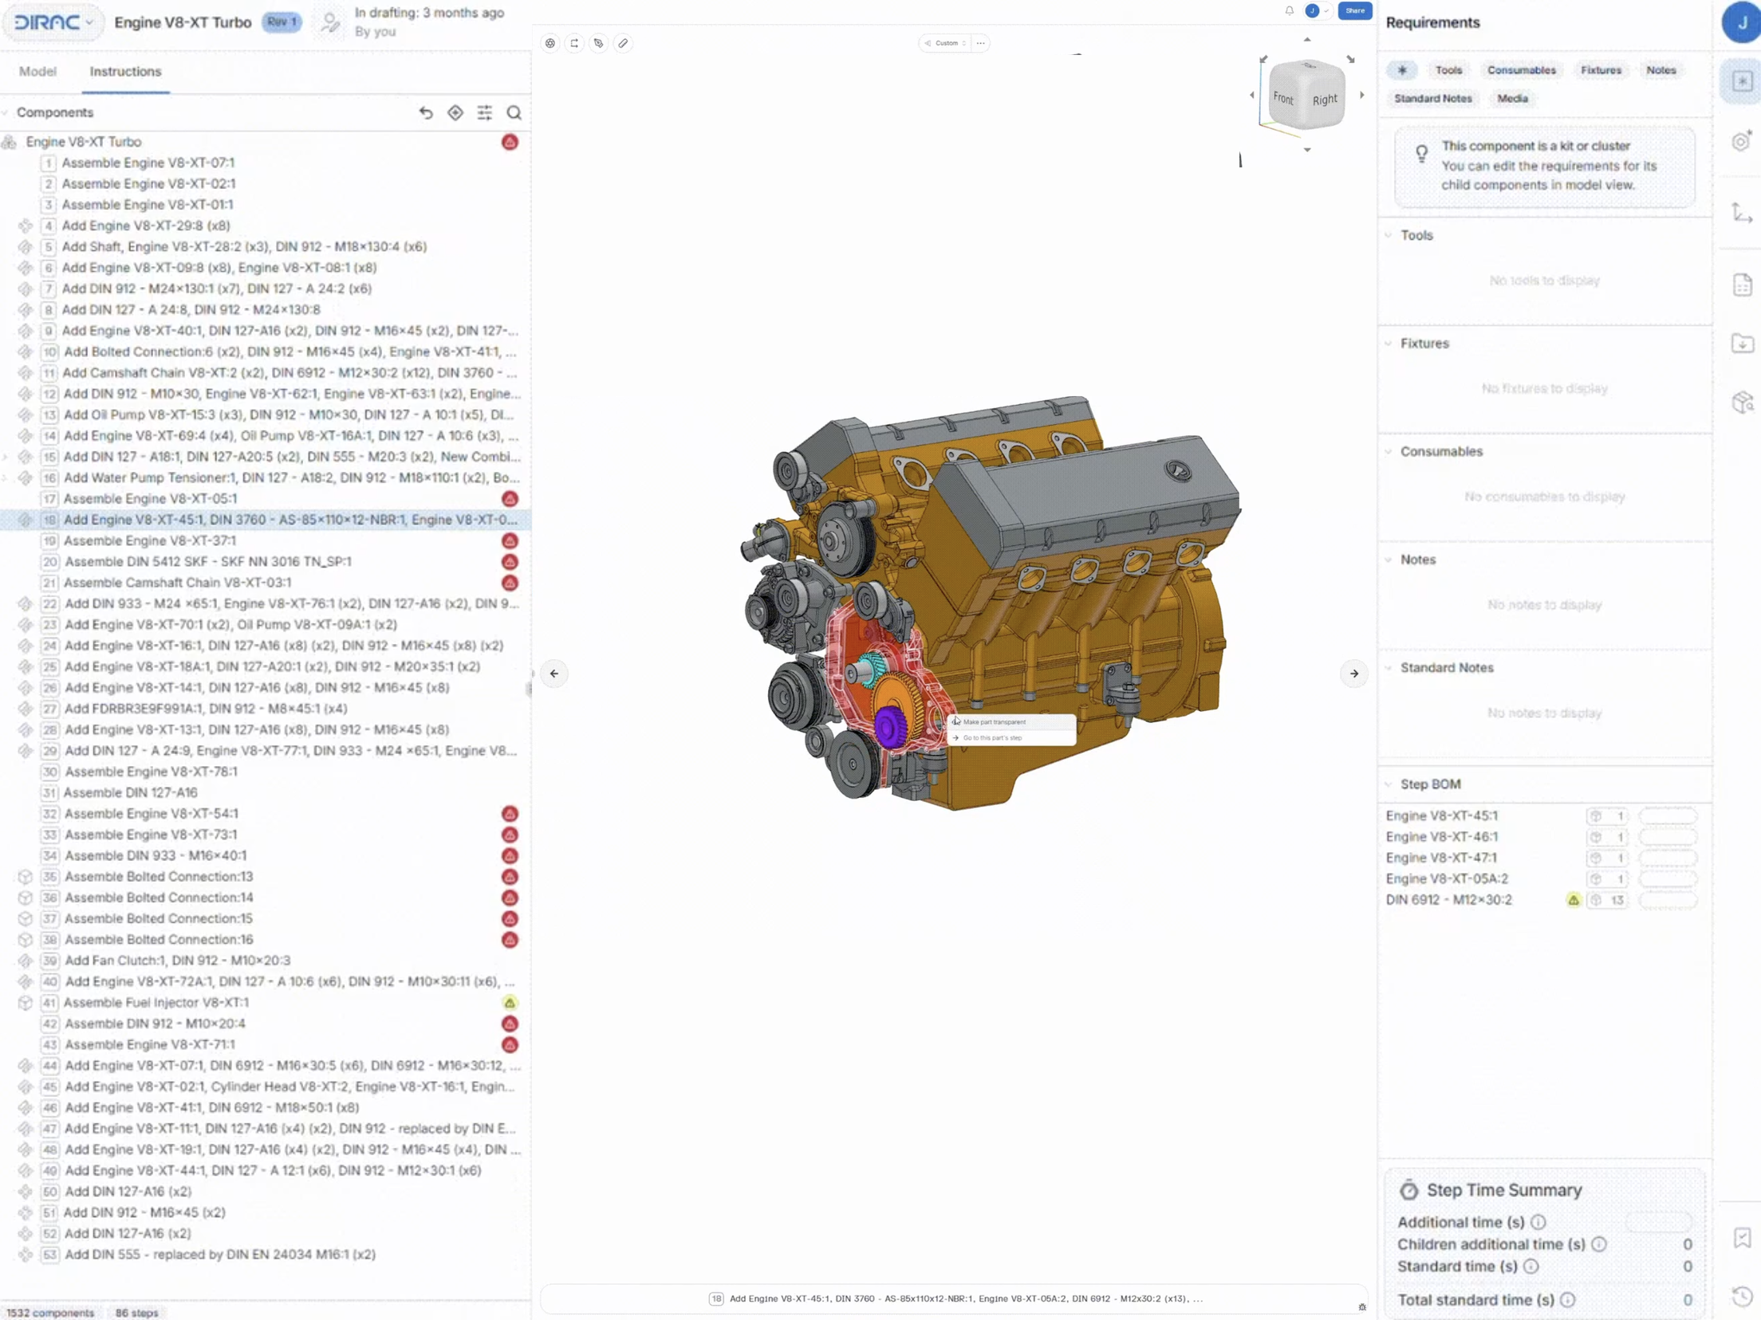Screen dimensions: 1761x1320
Task: Click the bookmark check icon in sidebar
Action: pos(1742,1237)
